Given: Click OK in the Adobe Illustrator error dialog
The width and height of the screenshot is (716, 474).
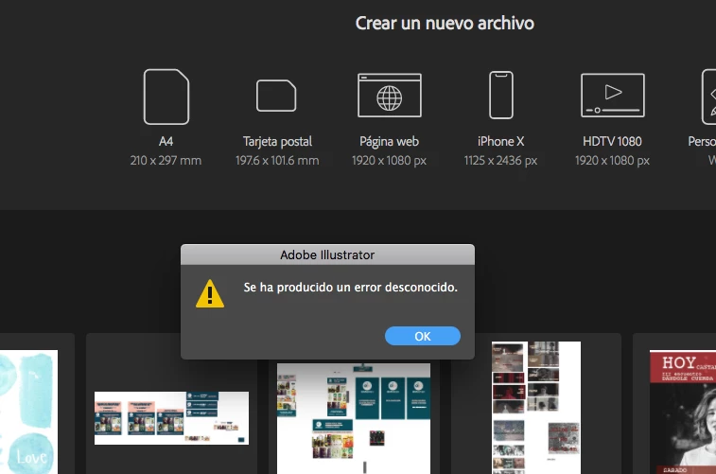Looking at the screenshot, I should [x=423, y=336].
